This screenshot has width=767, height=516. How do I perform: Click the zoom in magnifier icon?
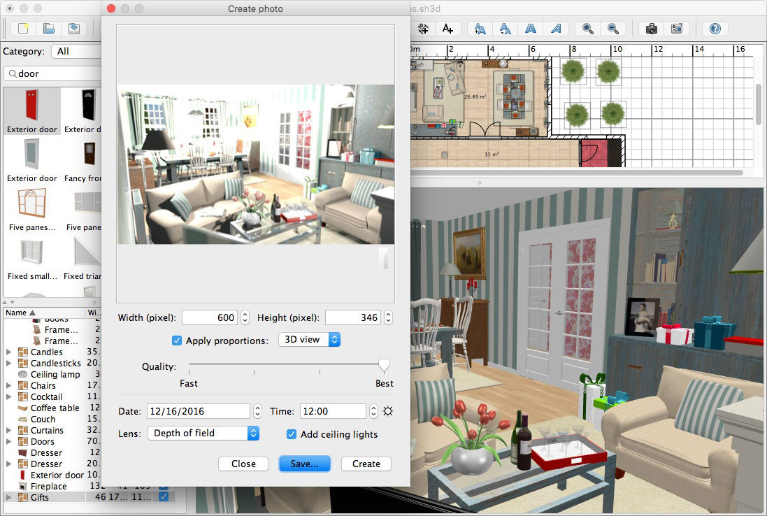[x=588, y=29]
